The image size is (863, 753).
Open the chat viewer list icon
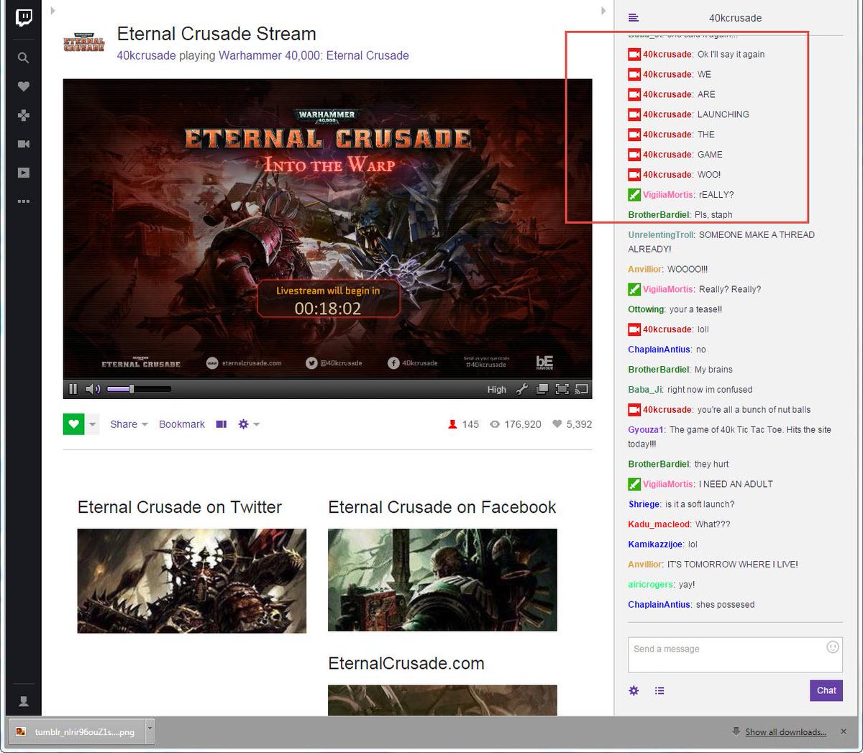[x=659, y=690]
